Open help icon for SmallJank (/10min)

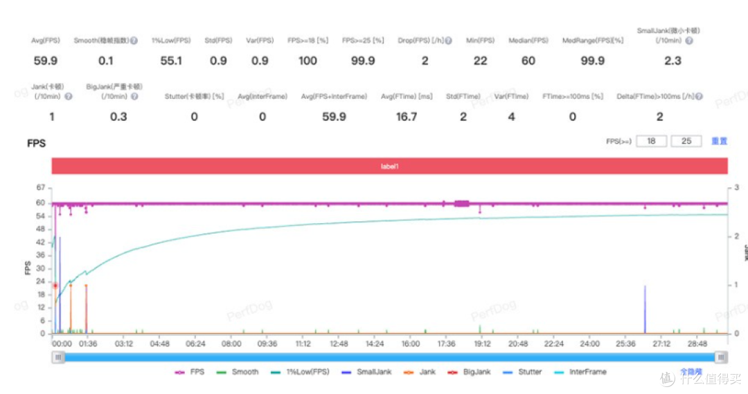pos(689,41)
